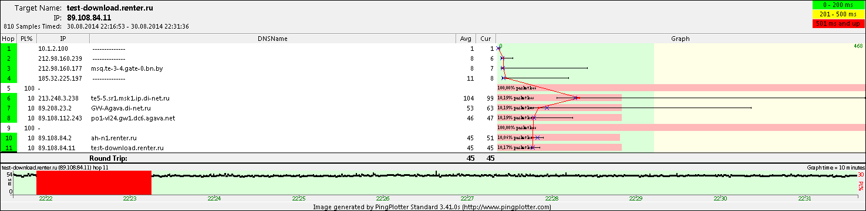This screenshot has height=211, width=866.
Task: Click the 22:25 time marker on timeline
Action: [298, 199]
